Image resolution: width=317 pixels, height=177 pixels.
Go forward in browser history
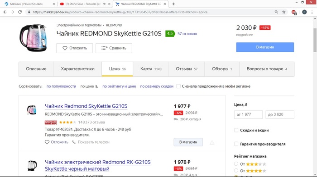(x=13, y=12)
